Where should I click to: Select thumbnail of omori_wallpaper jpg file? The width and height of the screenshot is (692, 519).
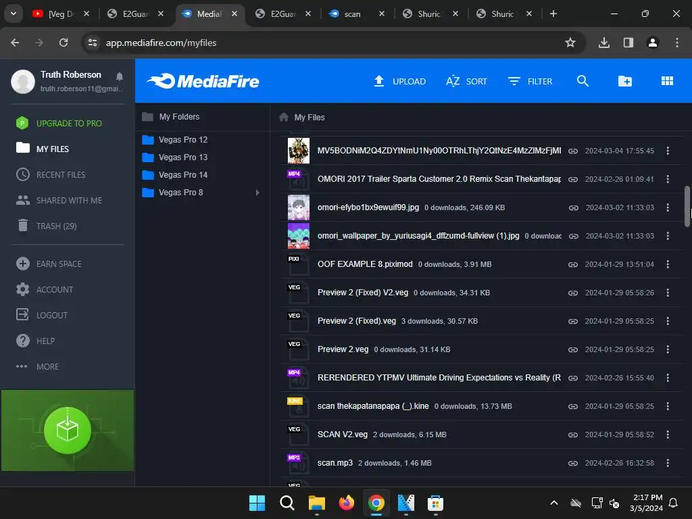(x=298, y=236)
